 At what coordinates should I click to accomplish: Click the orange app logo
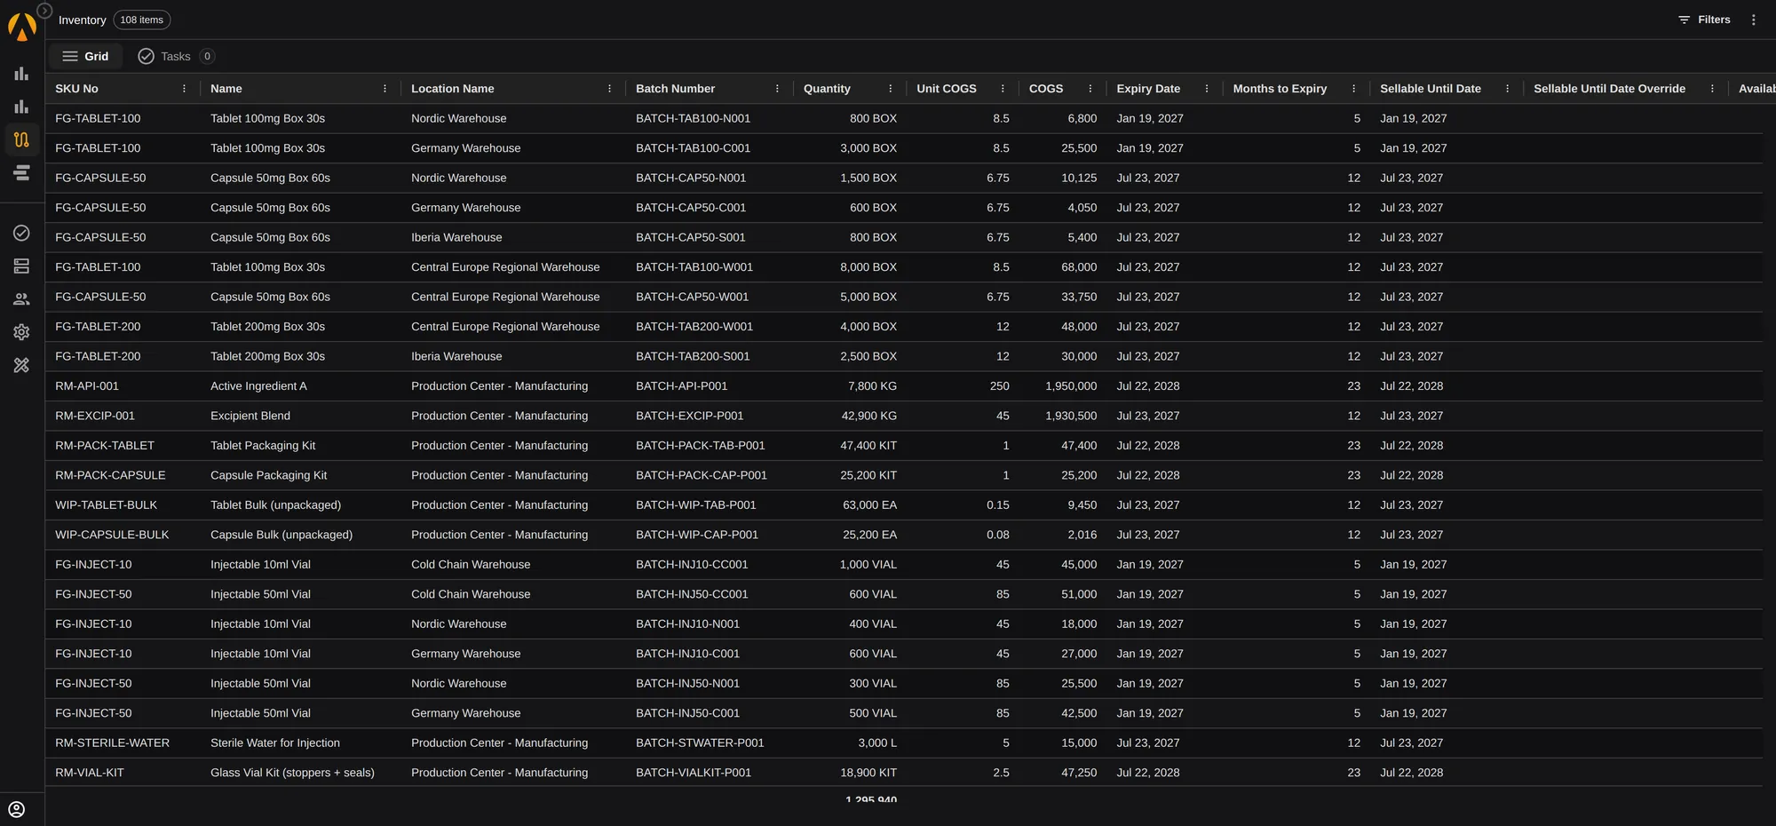(21, 28)
